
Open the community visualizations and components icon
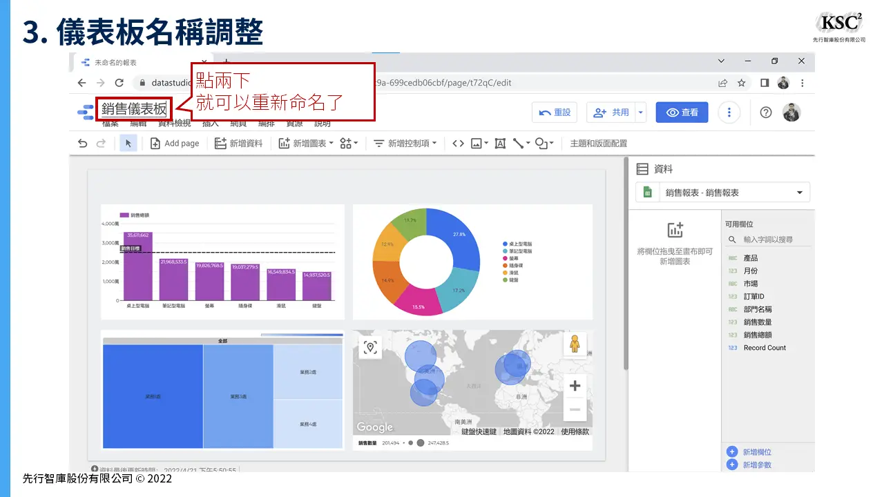coord(349,143)
